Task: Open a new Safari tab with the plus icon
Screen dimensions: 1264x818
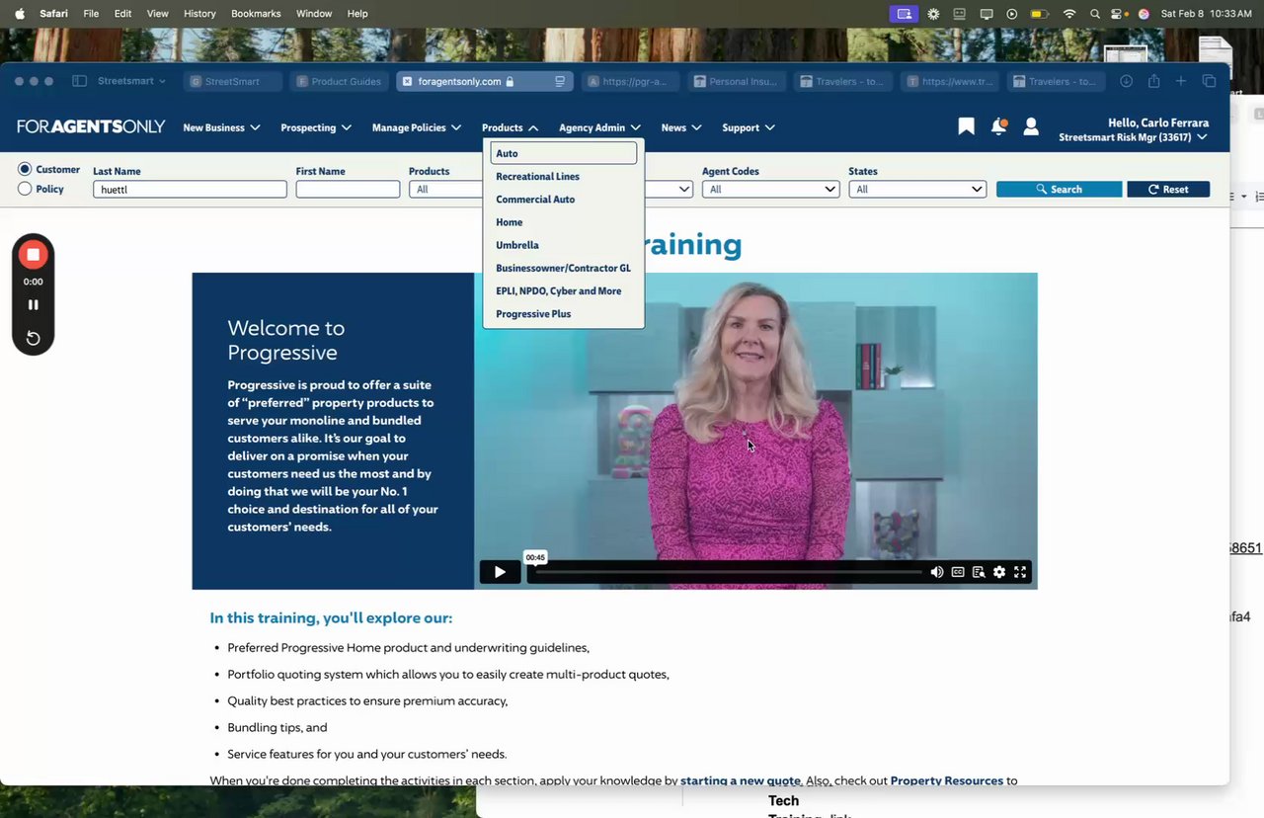Action: pos(1181,81)
